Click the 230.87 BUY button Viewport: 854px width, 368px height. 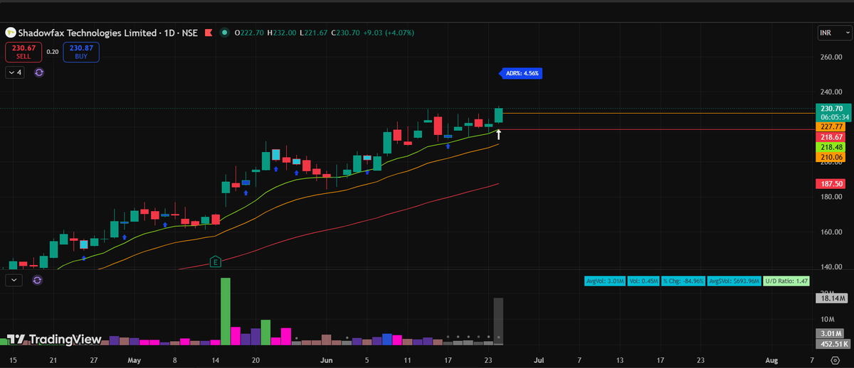82,51
